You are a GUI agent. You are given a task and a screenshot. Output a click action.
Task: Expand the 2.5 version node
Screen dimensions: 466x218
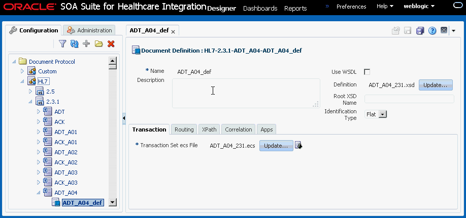(30, 91)
